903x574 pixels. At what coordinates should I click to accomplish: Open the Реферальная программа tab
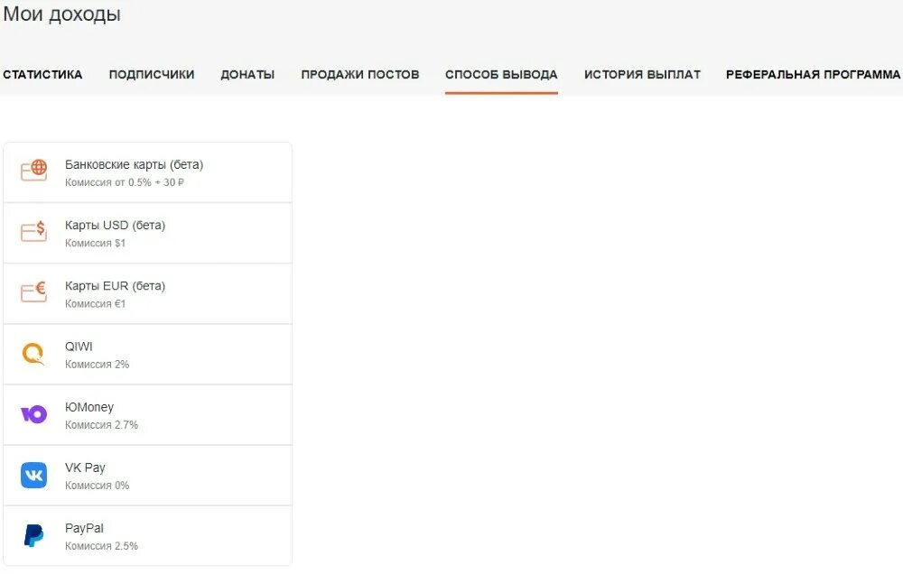814,74
